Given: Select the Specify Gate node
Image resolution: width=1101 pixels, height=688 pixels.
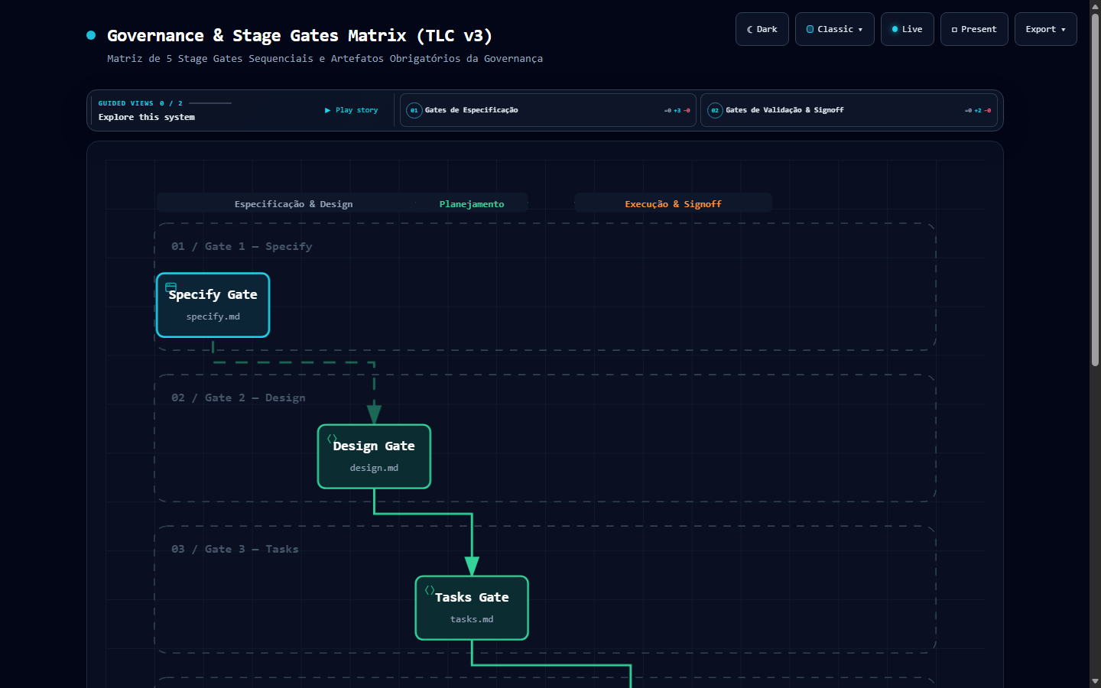Looking at the screenshot, I should [213, 305].
